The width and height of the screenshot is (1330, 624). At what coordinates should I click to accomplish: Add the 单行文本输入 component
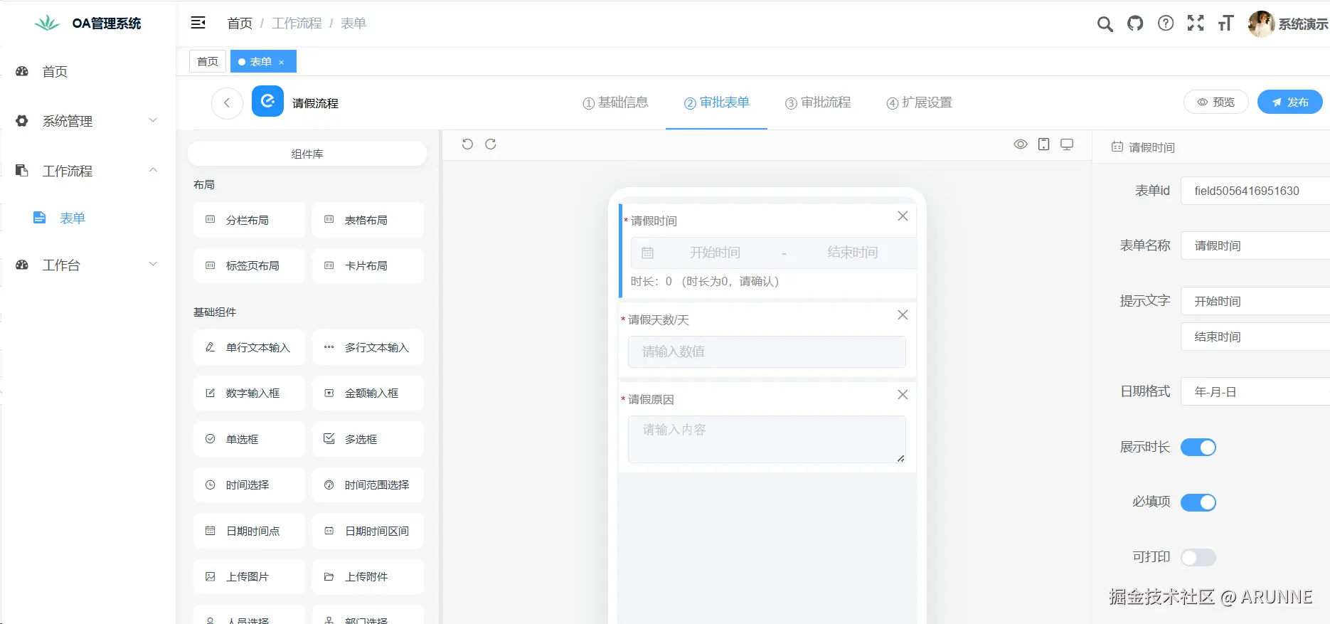tap(249, 347)
